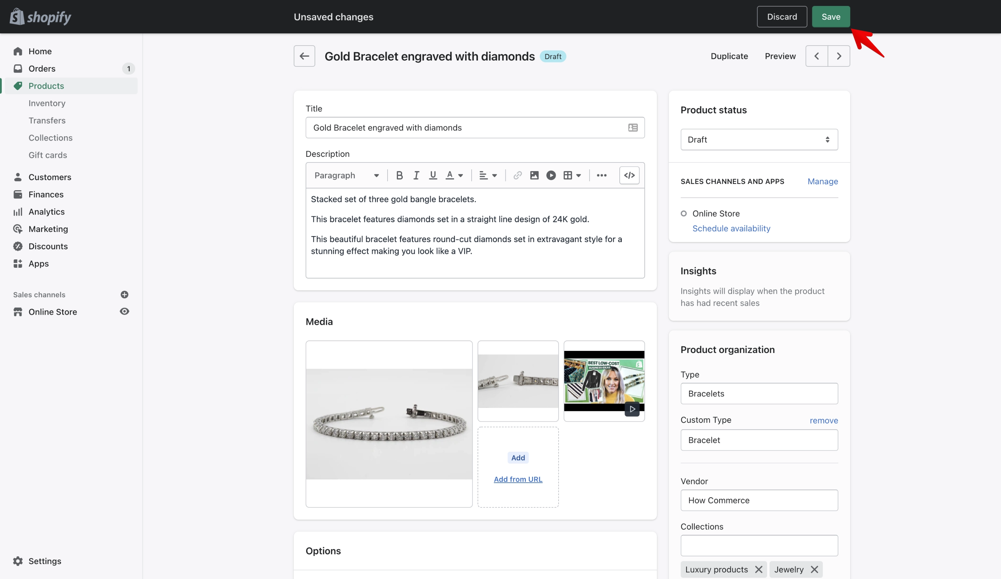View the Online Store eye icon
The image size is (1001, 579).
click(x=124, y=312)
